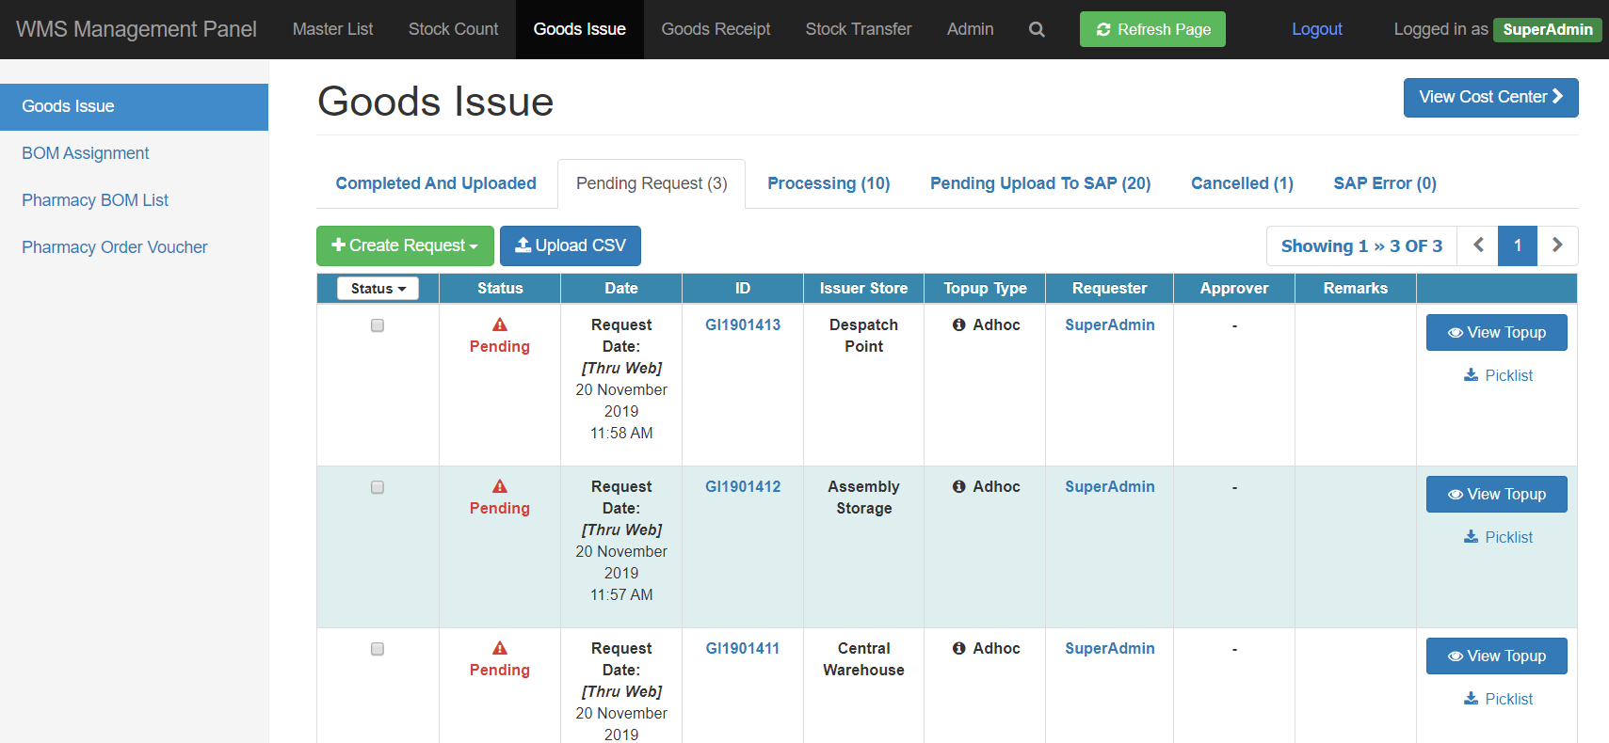The image size is (1609, 743).
Task: Click Adhoc info icon for Central Warehouse row
Action: [958, 648]
